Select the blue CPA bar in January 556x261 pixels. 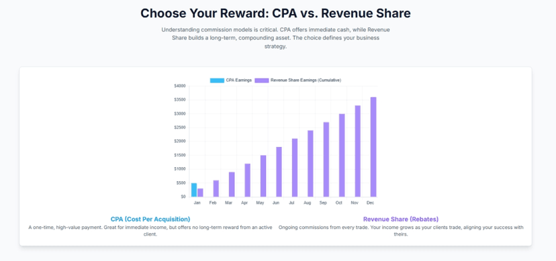coord(194,190)
